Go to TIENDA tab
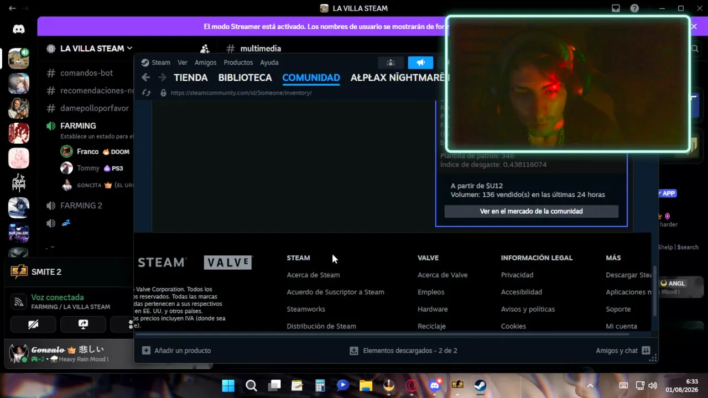 (191, 77)
